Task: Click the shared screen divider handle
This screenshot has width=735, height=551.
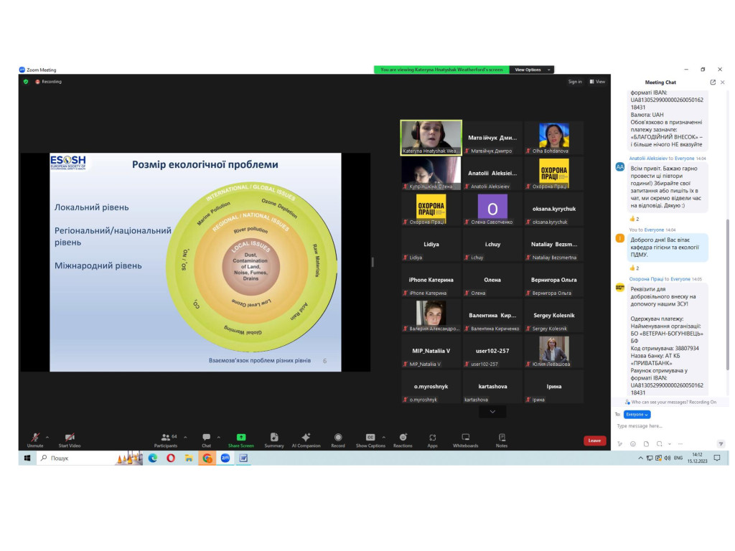Action: [373, 262]
